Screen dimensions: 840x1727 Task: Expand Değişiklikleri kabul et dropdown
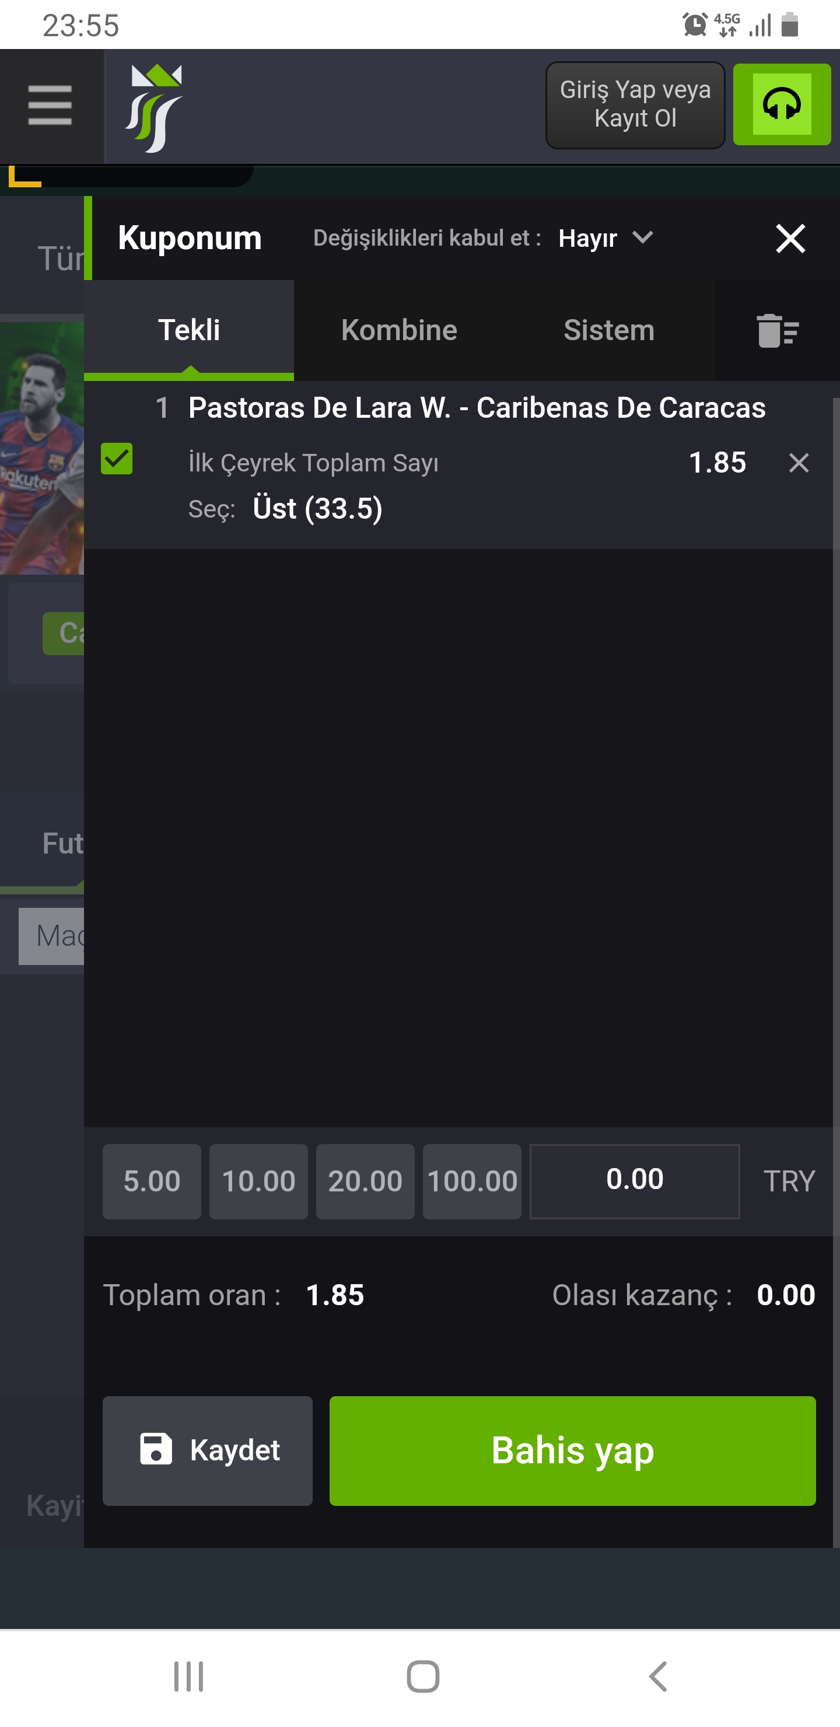coord(482,238)
